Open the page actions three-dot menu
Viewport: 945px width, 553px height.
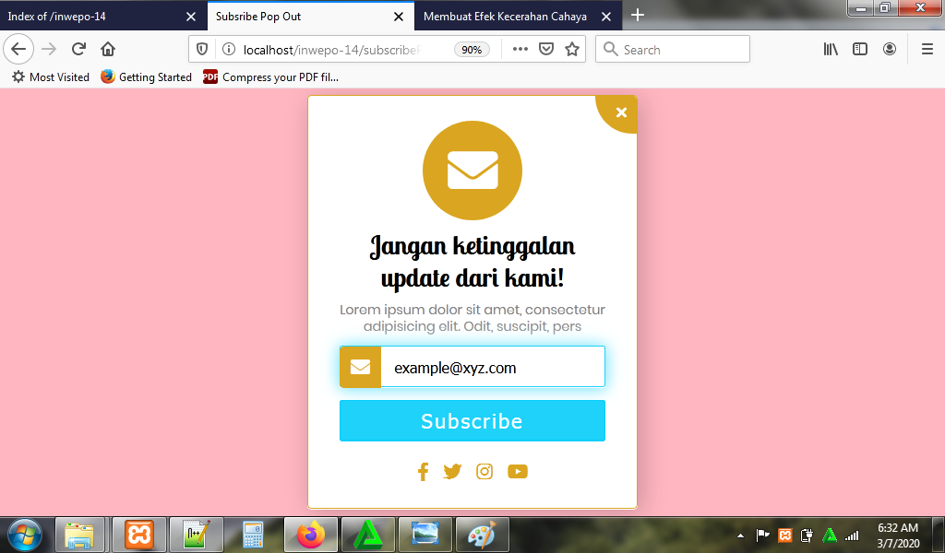[x=520, y=50]
